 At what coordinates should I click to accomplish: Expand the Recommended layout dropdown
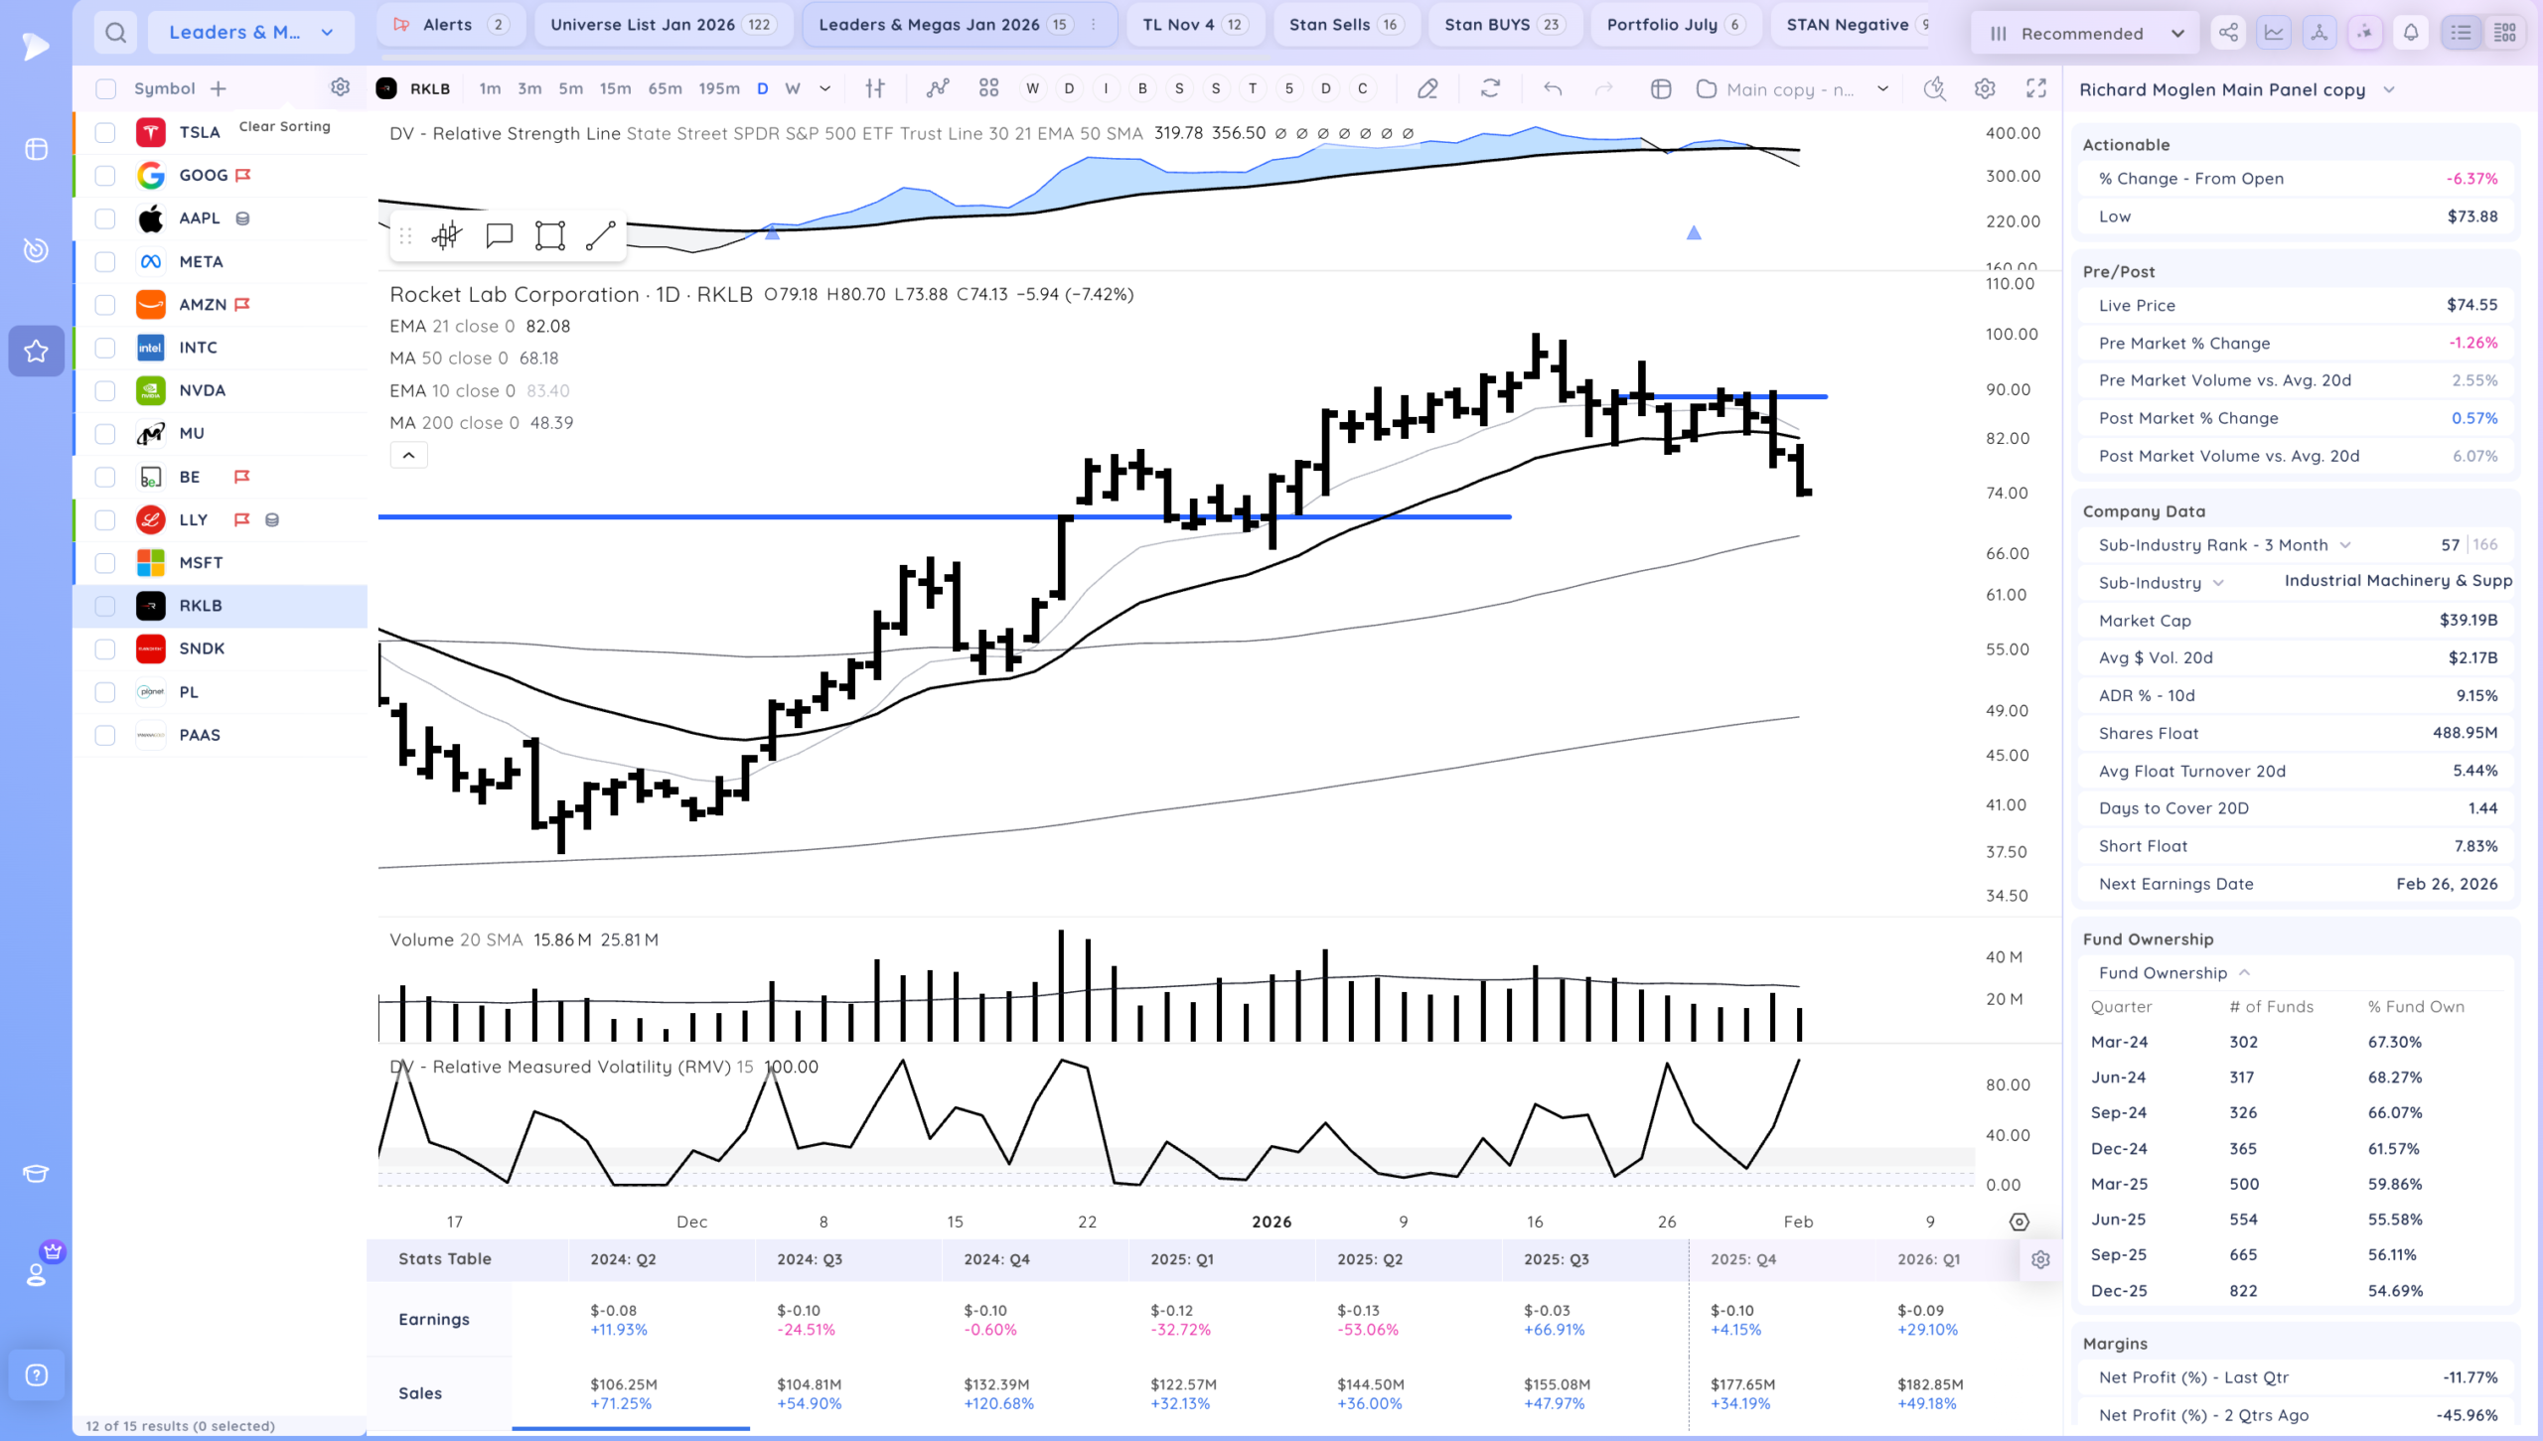(2086, 33)
